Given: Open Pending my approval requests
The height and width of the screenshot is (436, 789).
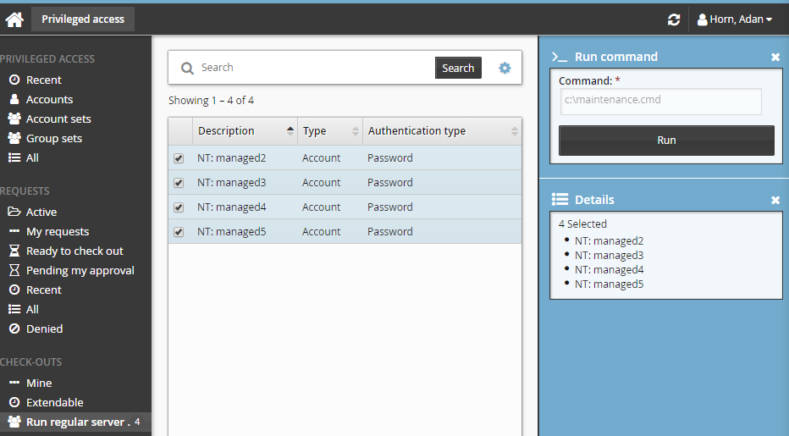Looking at the screenshot, I should pyautogui.click(x=80, y=270).
